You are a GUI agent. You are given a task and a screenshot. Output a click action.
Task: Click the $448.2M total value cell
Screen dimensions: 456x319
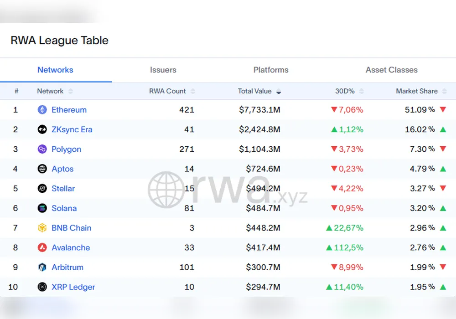[263, 228]
